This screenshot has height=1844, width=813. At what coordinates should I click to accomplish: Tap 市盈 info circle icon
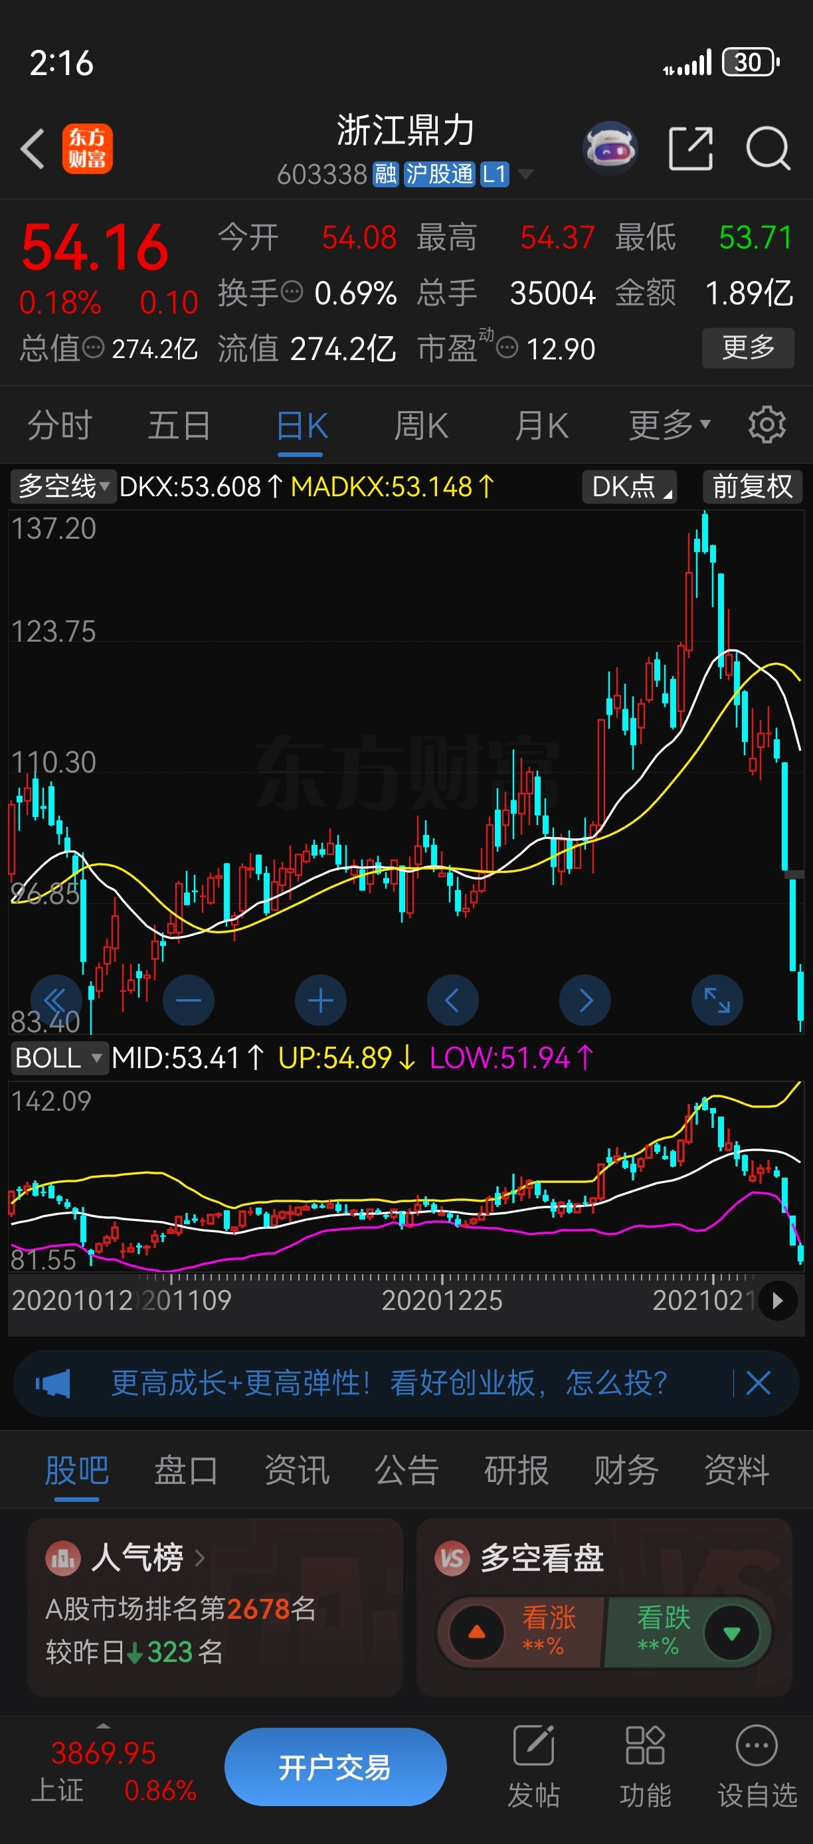click(507, 348)
